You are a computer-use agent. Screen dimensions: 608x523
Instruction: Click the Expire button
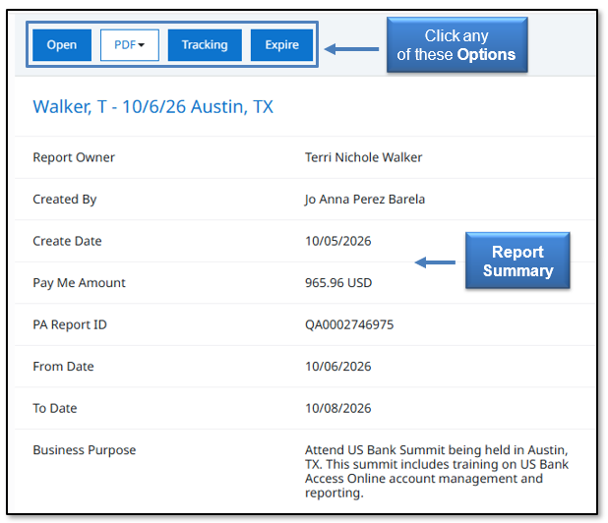(282, 45)
